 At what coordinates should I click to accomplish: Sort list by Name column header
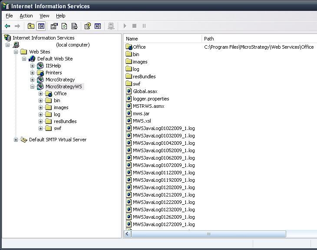(x=163, y=39)
